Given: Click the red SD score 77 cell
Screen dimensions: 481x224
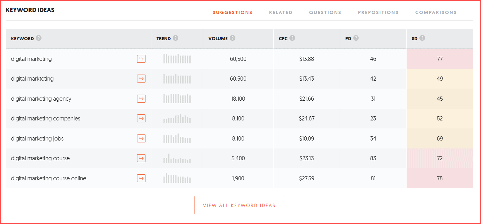Looking at the screenshot, I should [439, 59].
